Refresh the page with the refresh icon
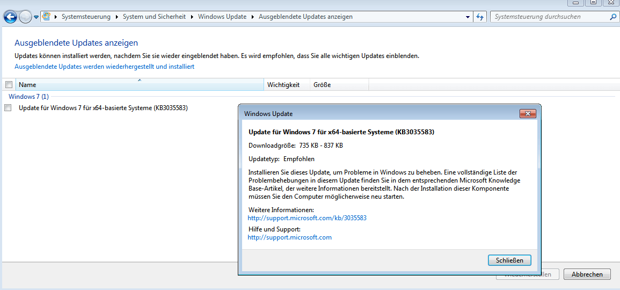620x290 pixels. pyautogui.click(x=480, y=17)
